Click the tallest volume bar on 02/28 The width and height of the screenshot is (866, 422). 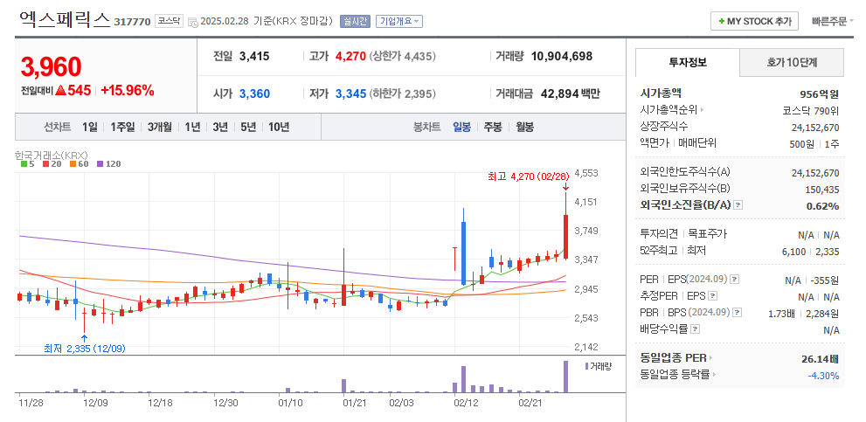(565, 377)
